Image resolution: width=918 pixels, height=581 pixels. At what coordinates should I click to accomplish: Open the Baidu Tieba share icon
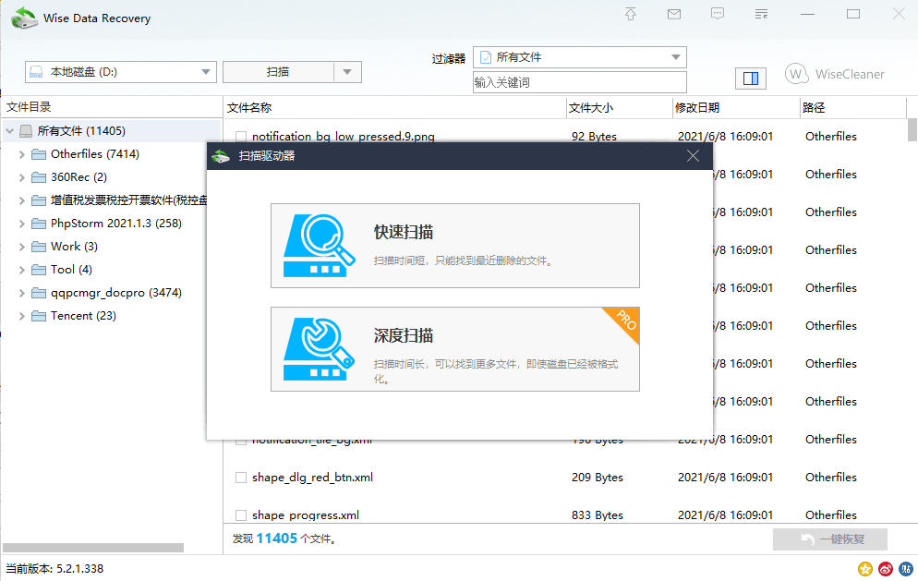[906, 569]
